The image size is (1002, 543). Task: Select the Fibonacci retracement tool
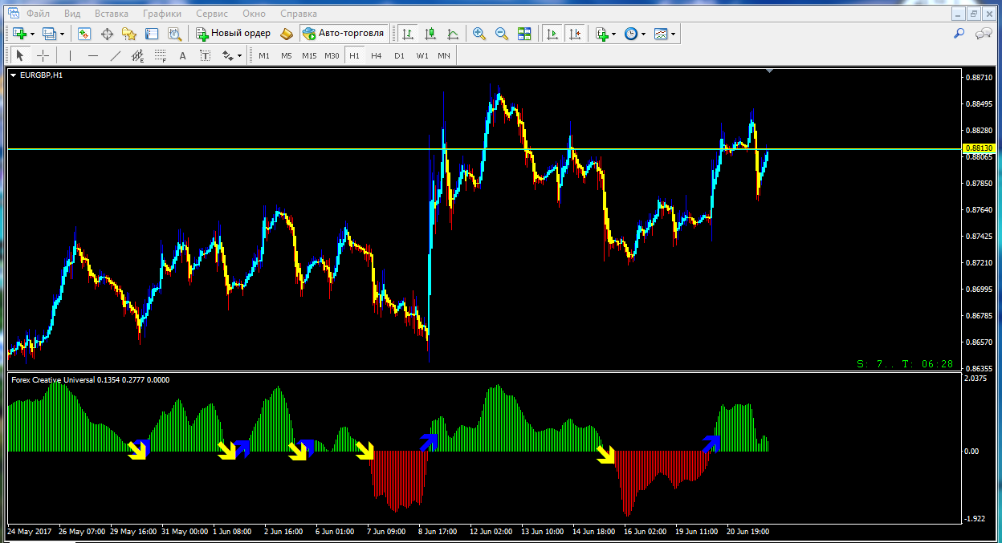pos(160,55)
